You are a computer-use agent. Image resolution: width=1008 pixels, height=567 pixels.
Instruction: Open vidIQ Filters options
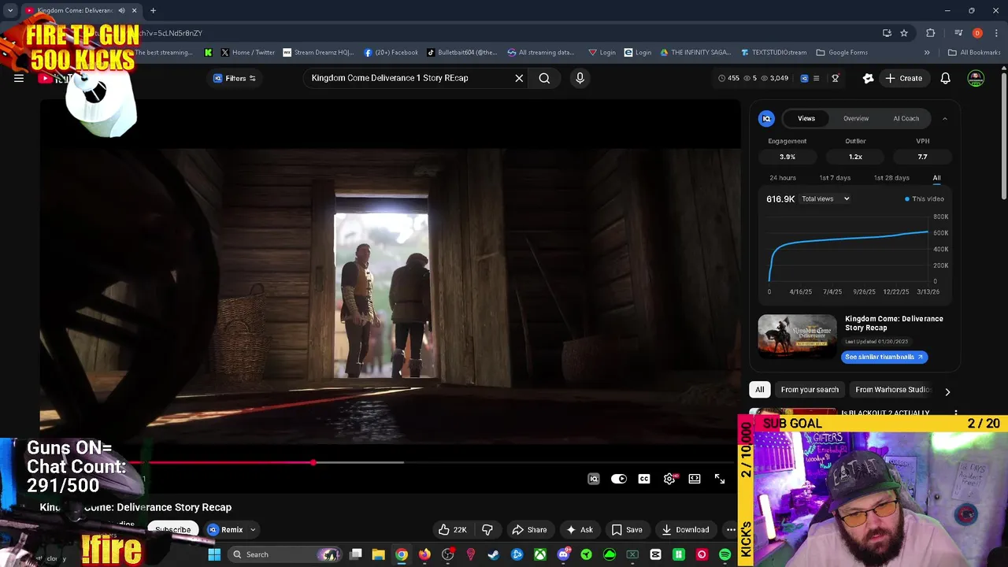(235, 78)
